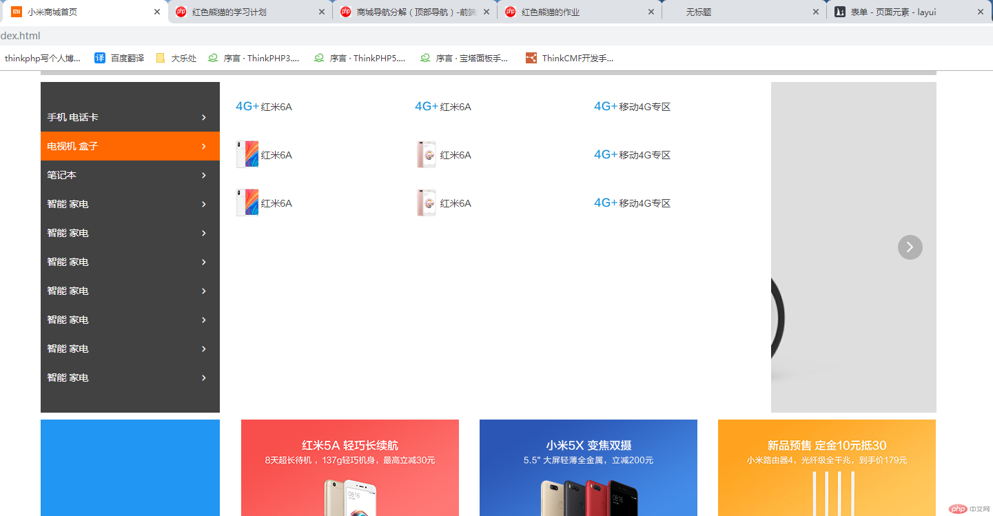
Task: Advance carousel with the round next arrow
Action: pyautogui.click(x=910, y=247)
